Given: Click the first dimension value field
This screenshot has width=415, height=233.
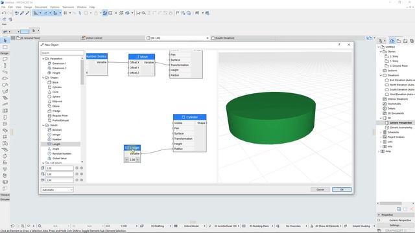Looking at the screenshot, I should click(x=59, y=168).
